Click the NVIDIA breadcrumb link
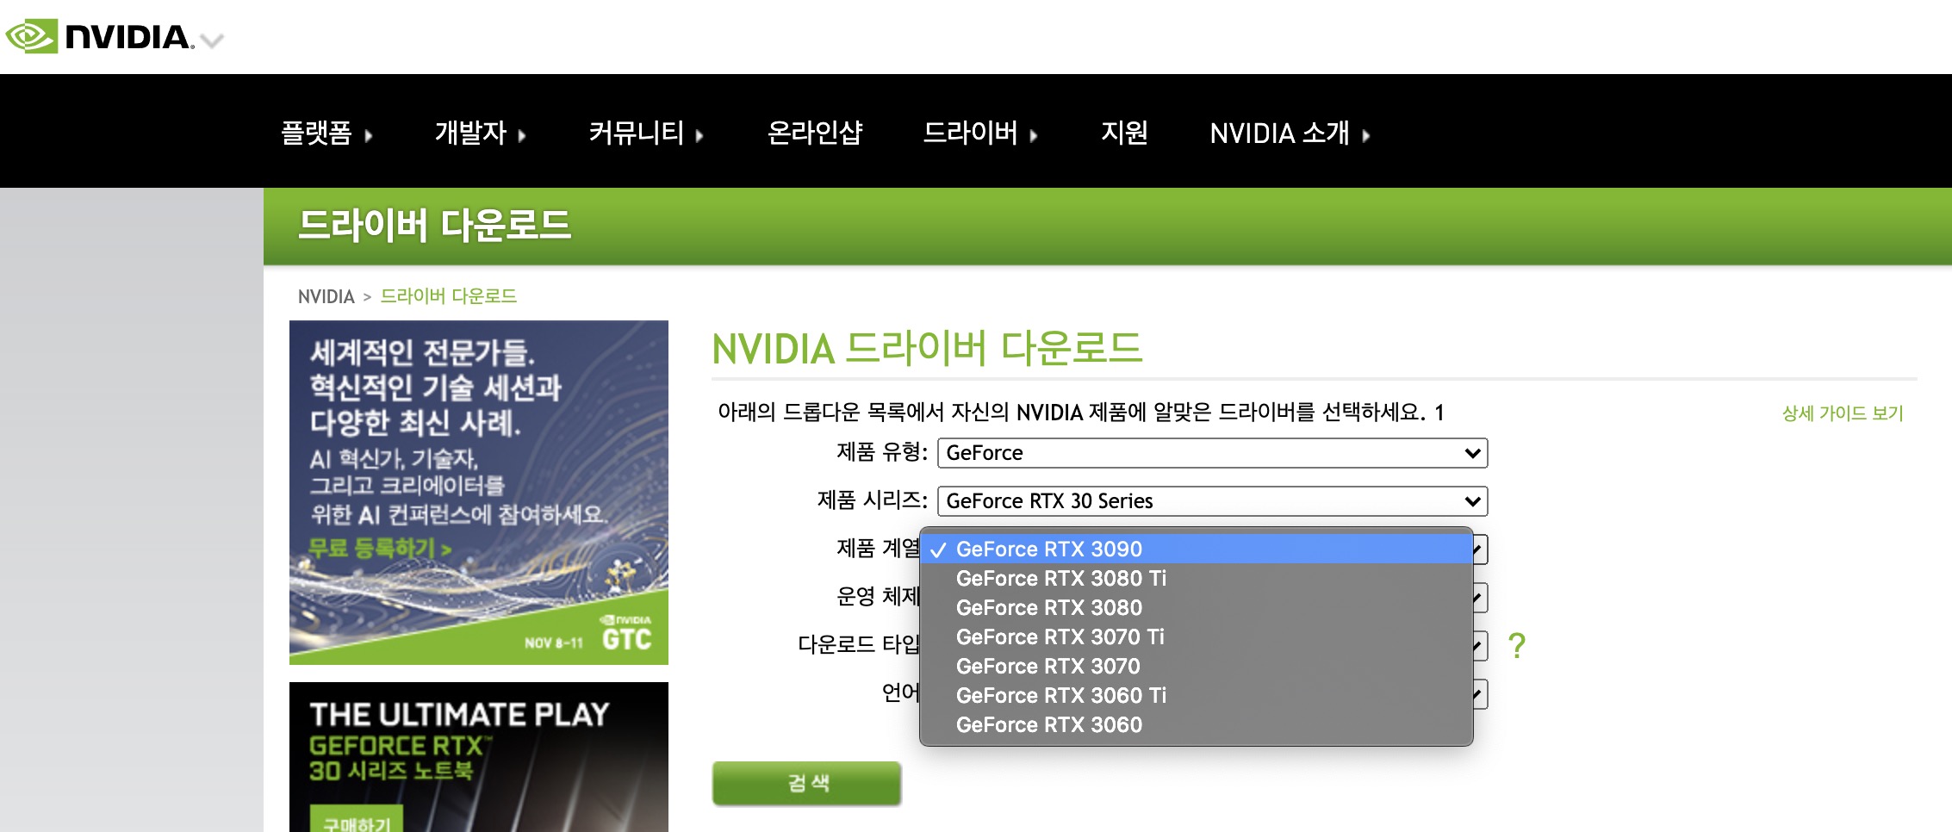The image size is (1952, 832). click(326, 296)
